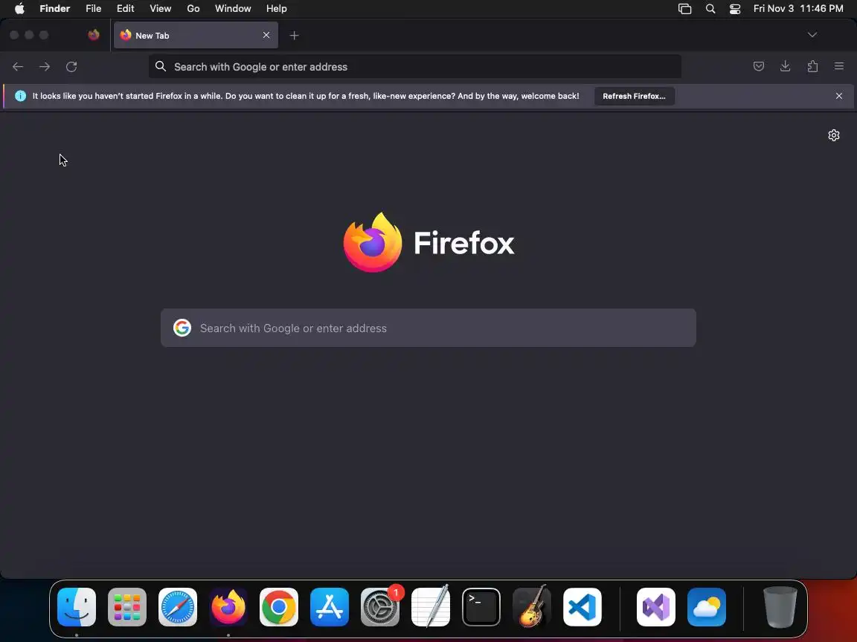857x642 pixels.
Task: Click the Google search box on page
Action: (428, 328)
